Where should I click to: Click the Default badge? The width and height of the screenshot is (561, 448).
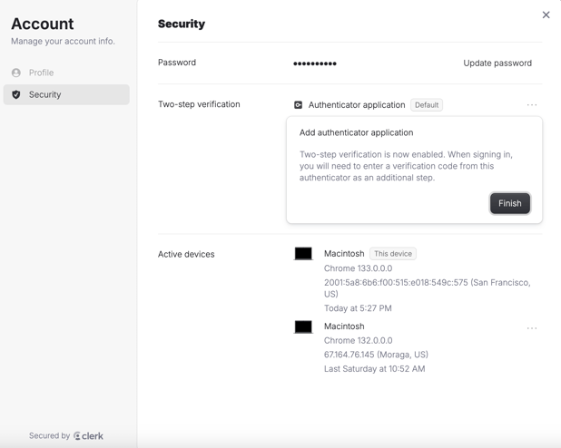tap(427, 105)
